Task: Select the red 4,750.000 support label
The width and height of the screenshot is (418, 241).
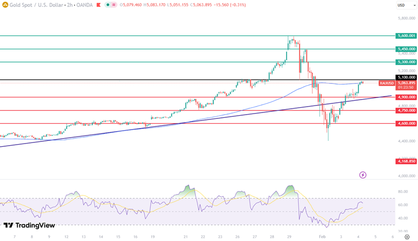Action: (406, 110)
